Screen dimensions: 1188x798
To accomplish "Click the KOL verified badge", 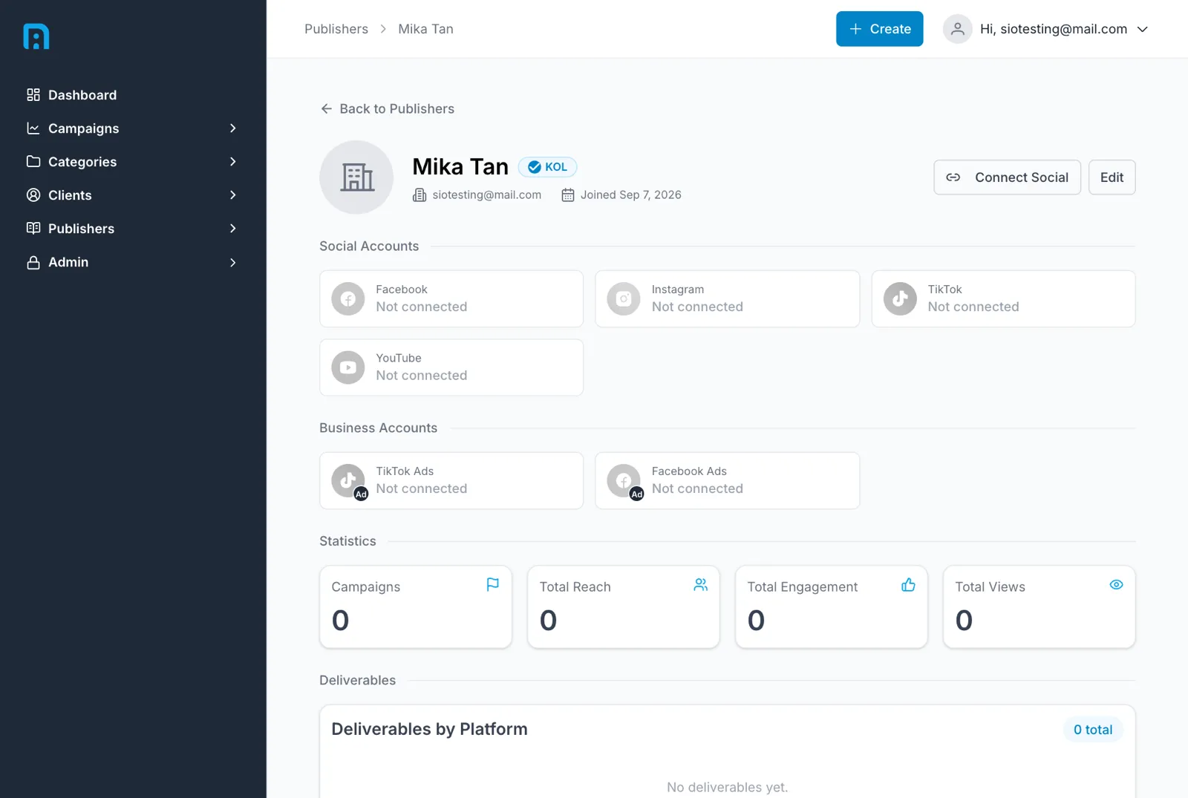I will [x=547, y=167].
